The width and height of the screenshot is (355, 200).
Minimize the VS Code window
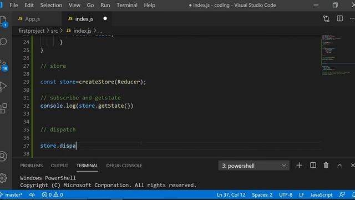[x=316, y=5]
